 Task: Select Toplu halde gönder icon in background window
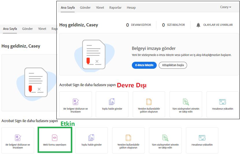point(91,137)
